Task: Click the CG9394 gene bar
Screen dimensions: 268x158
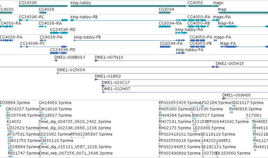Action: click(x=165, y=13)
